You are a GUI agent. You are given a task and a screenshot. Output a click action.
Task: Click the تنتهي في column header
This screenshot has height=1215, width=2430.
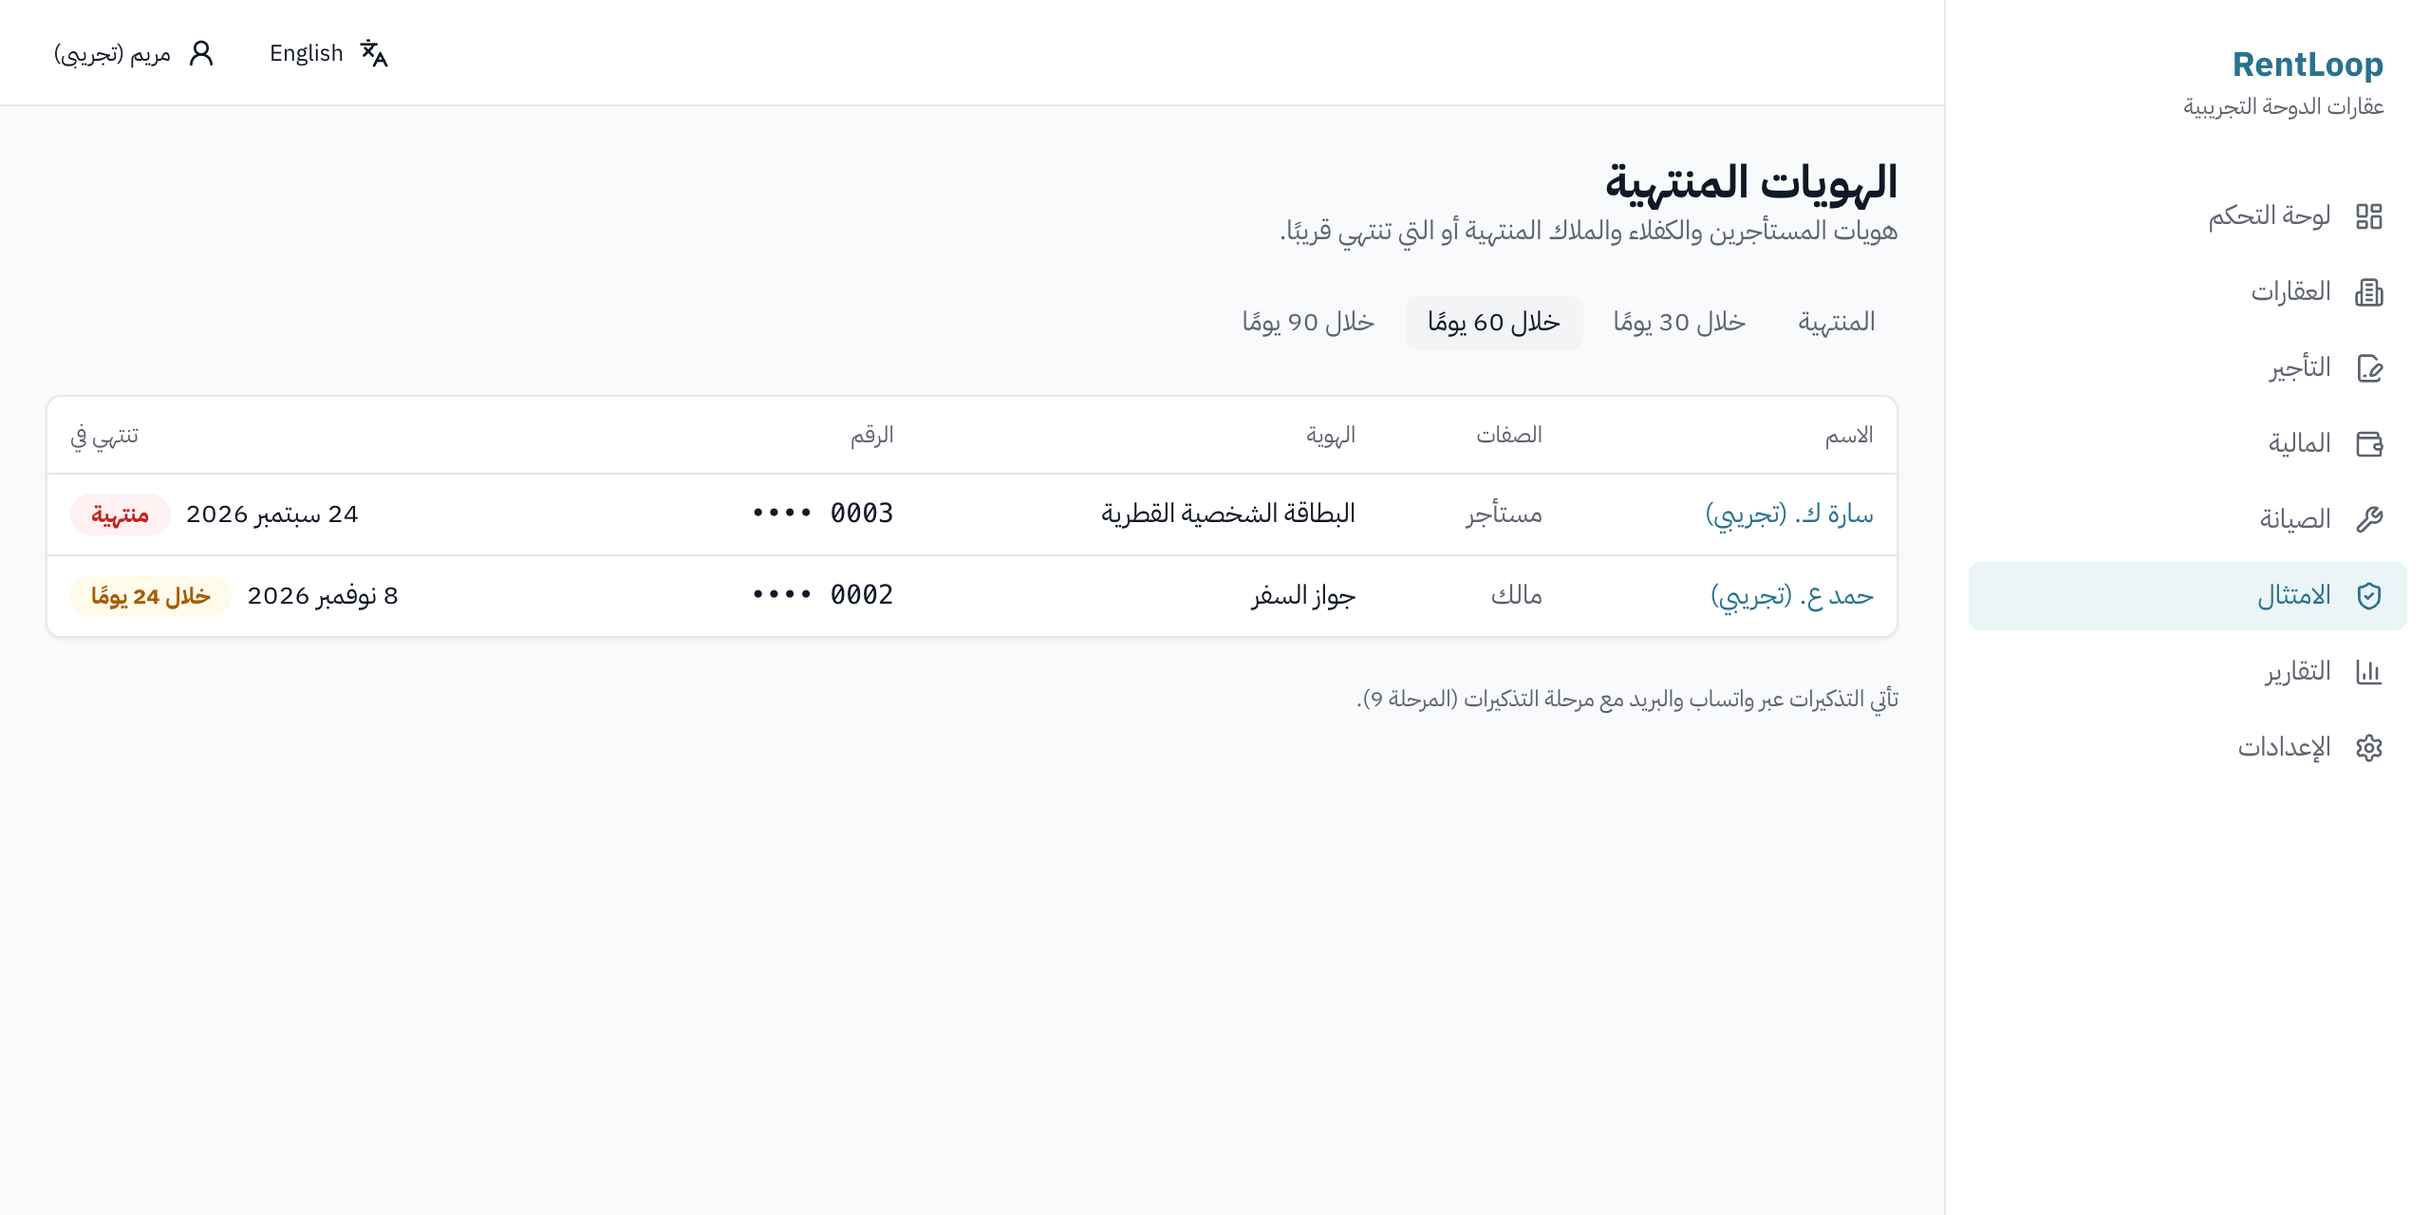(104, 436)
